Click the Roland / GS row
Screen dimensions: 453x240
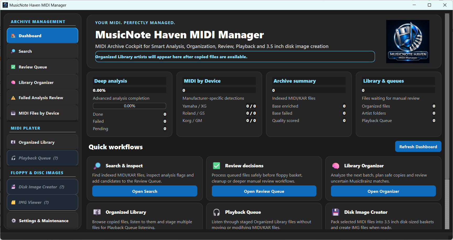click(x=219, y=113)
